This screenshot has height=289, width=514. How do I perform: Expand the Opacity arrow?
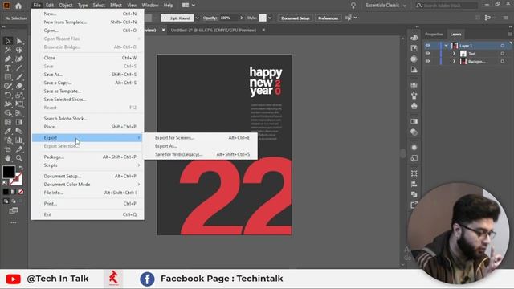point(242,18)
